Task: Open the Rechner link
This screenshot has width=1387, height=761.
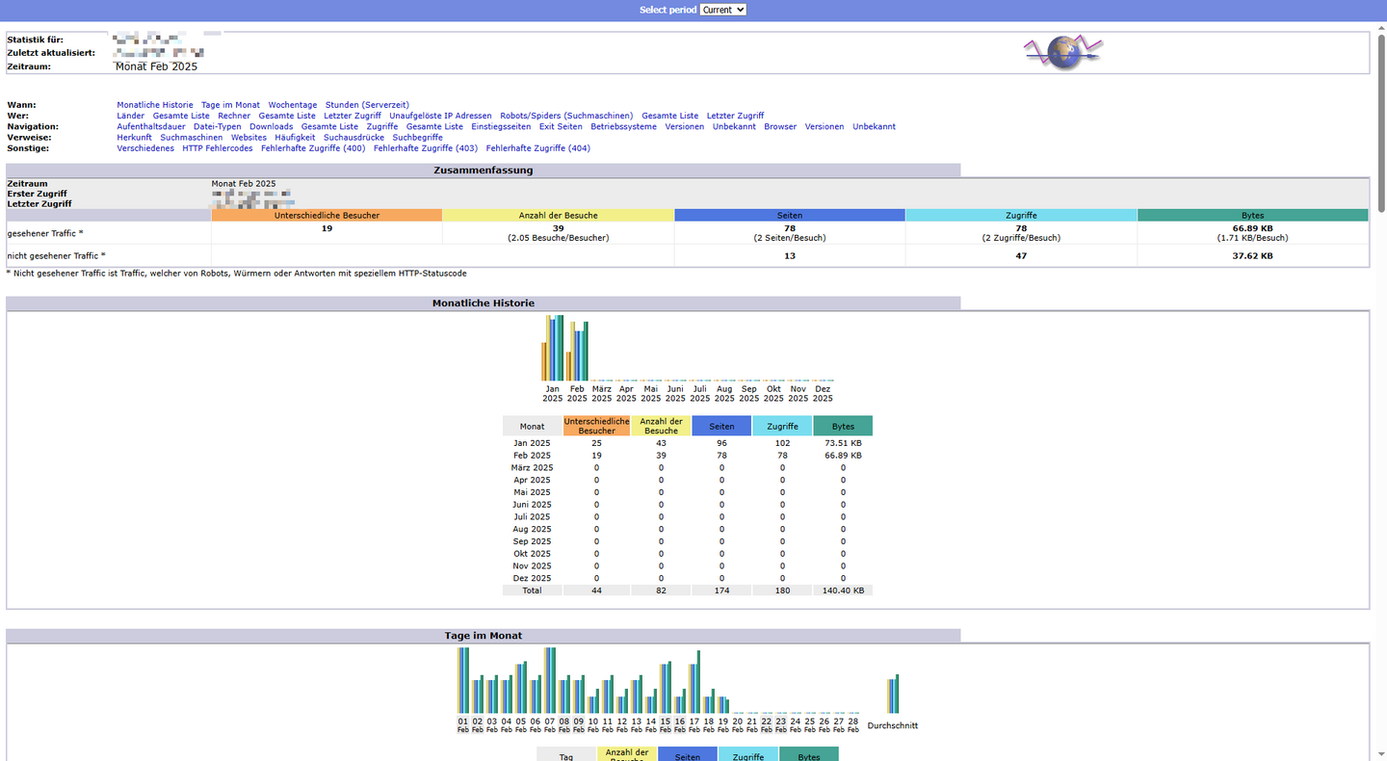Action: click(x=234, y=116)
